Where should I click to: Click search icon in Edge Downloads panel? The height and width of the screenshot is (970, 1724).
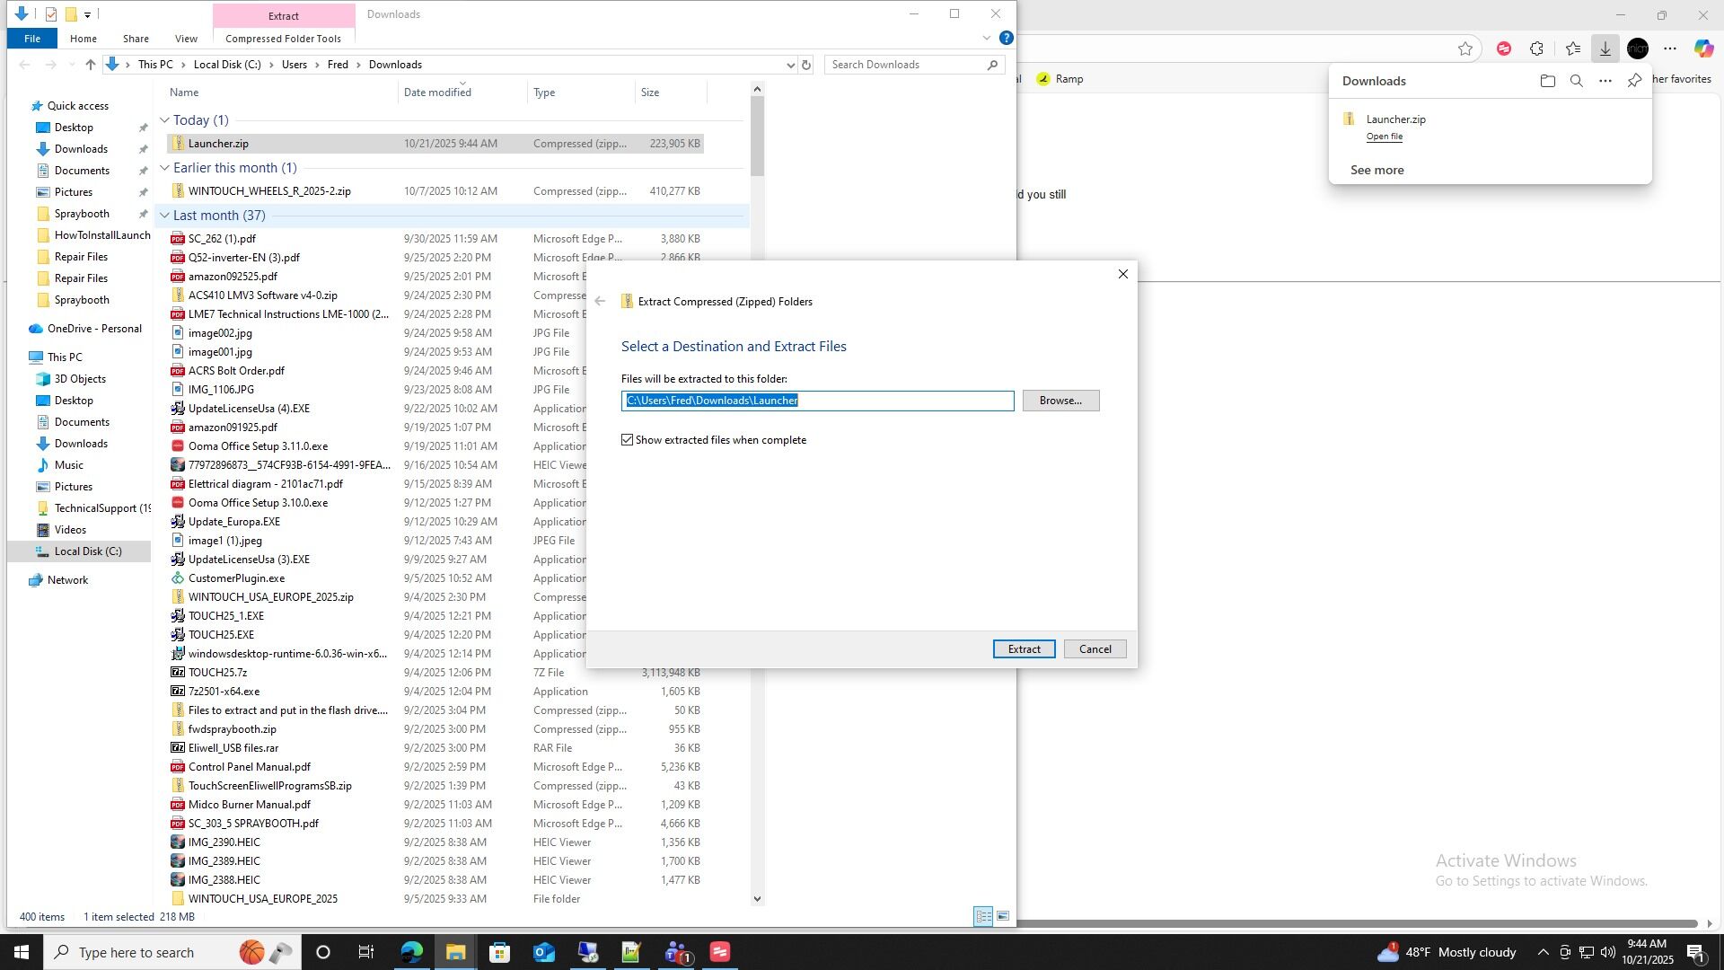pos(1576,81)
